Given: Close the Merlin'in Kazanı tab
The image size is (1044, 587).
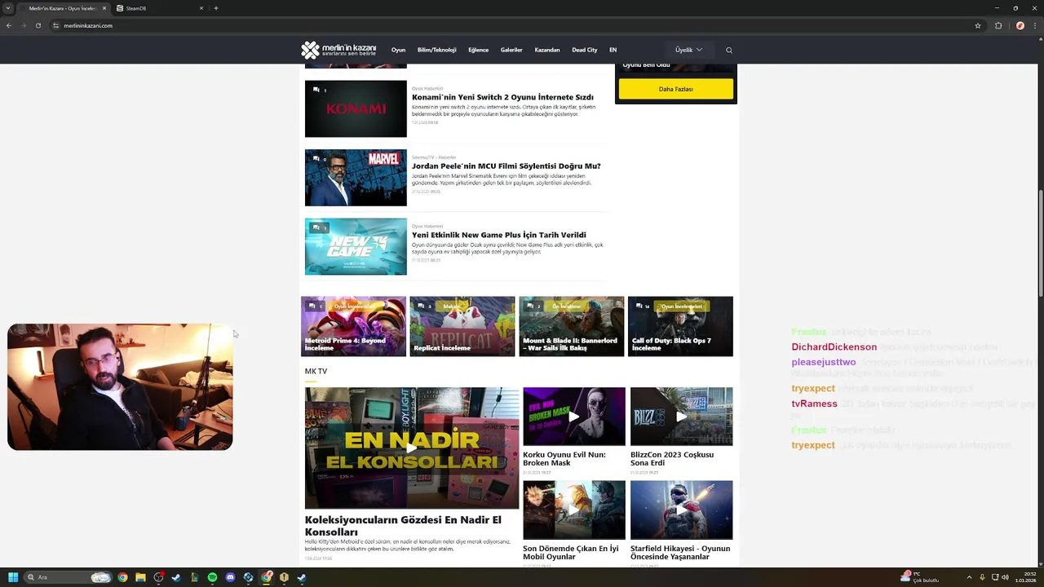Looking at the screenshot, I should pyautogui.click(x=104, y=8).
